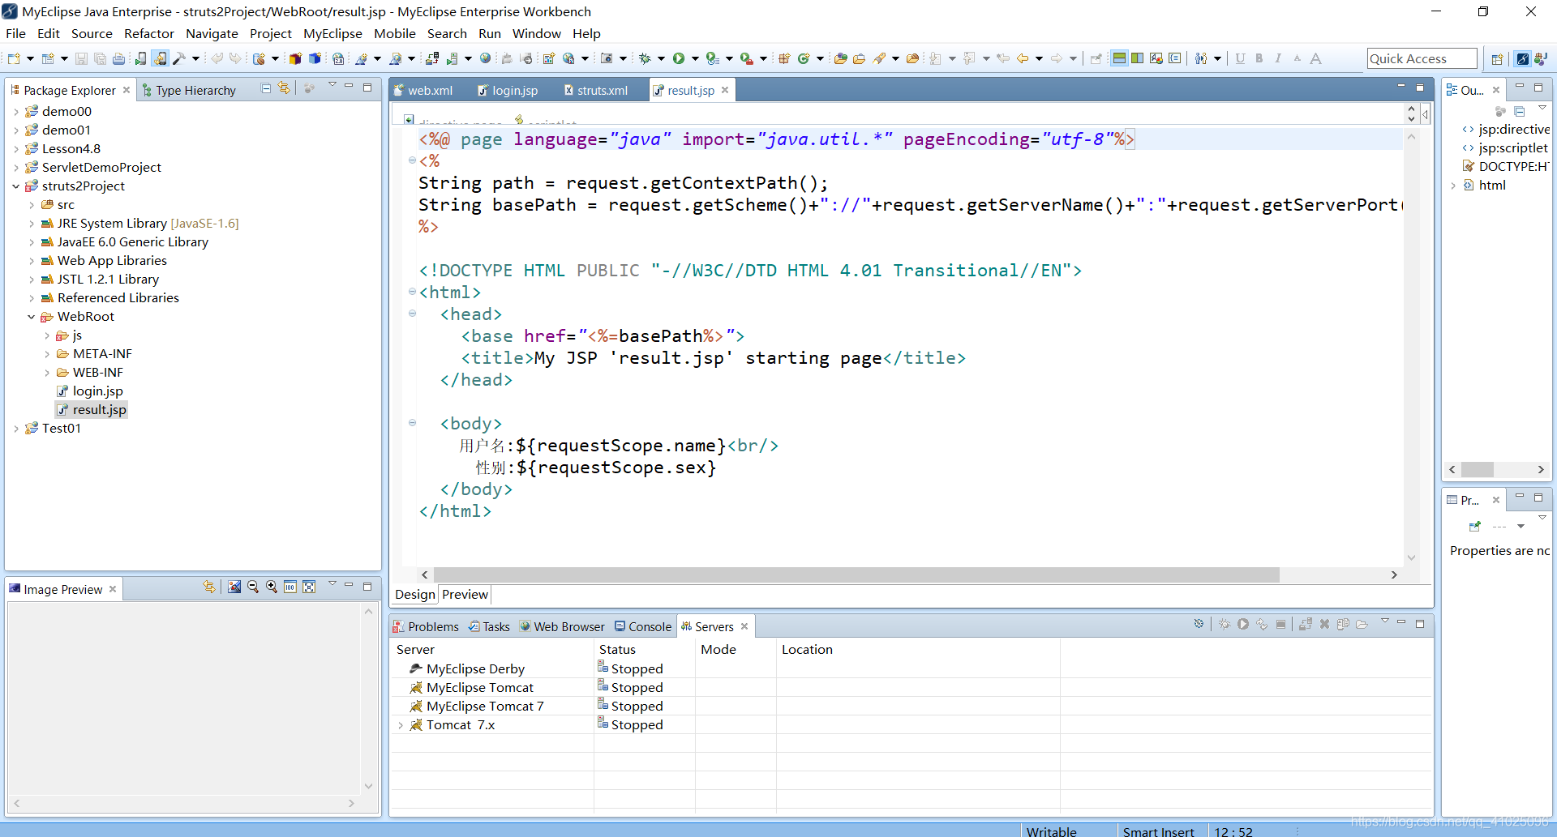Click the Quick Access search field
The image size is (1557, 837).
tap(1422, 58)
